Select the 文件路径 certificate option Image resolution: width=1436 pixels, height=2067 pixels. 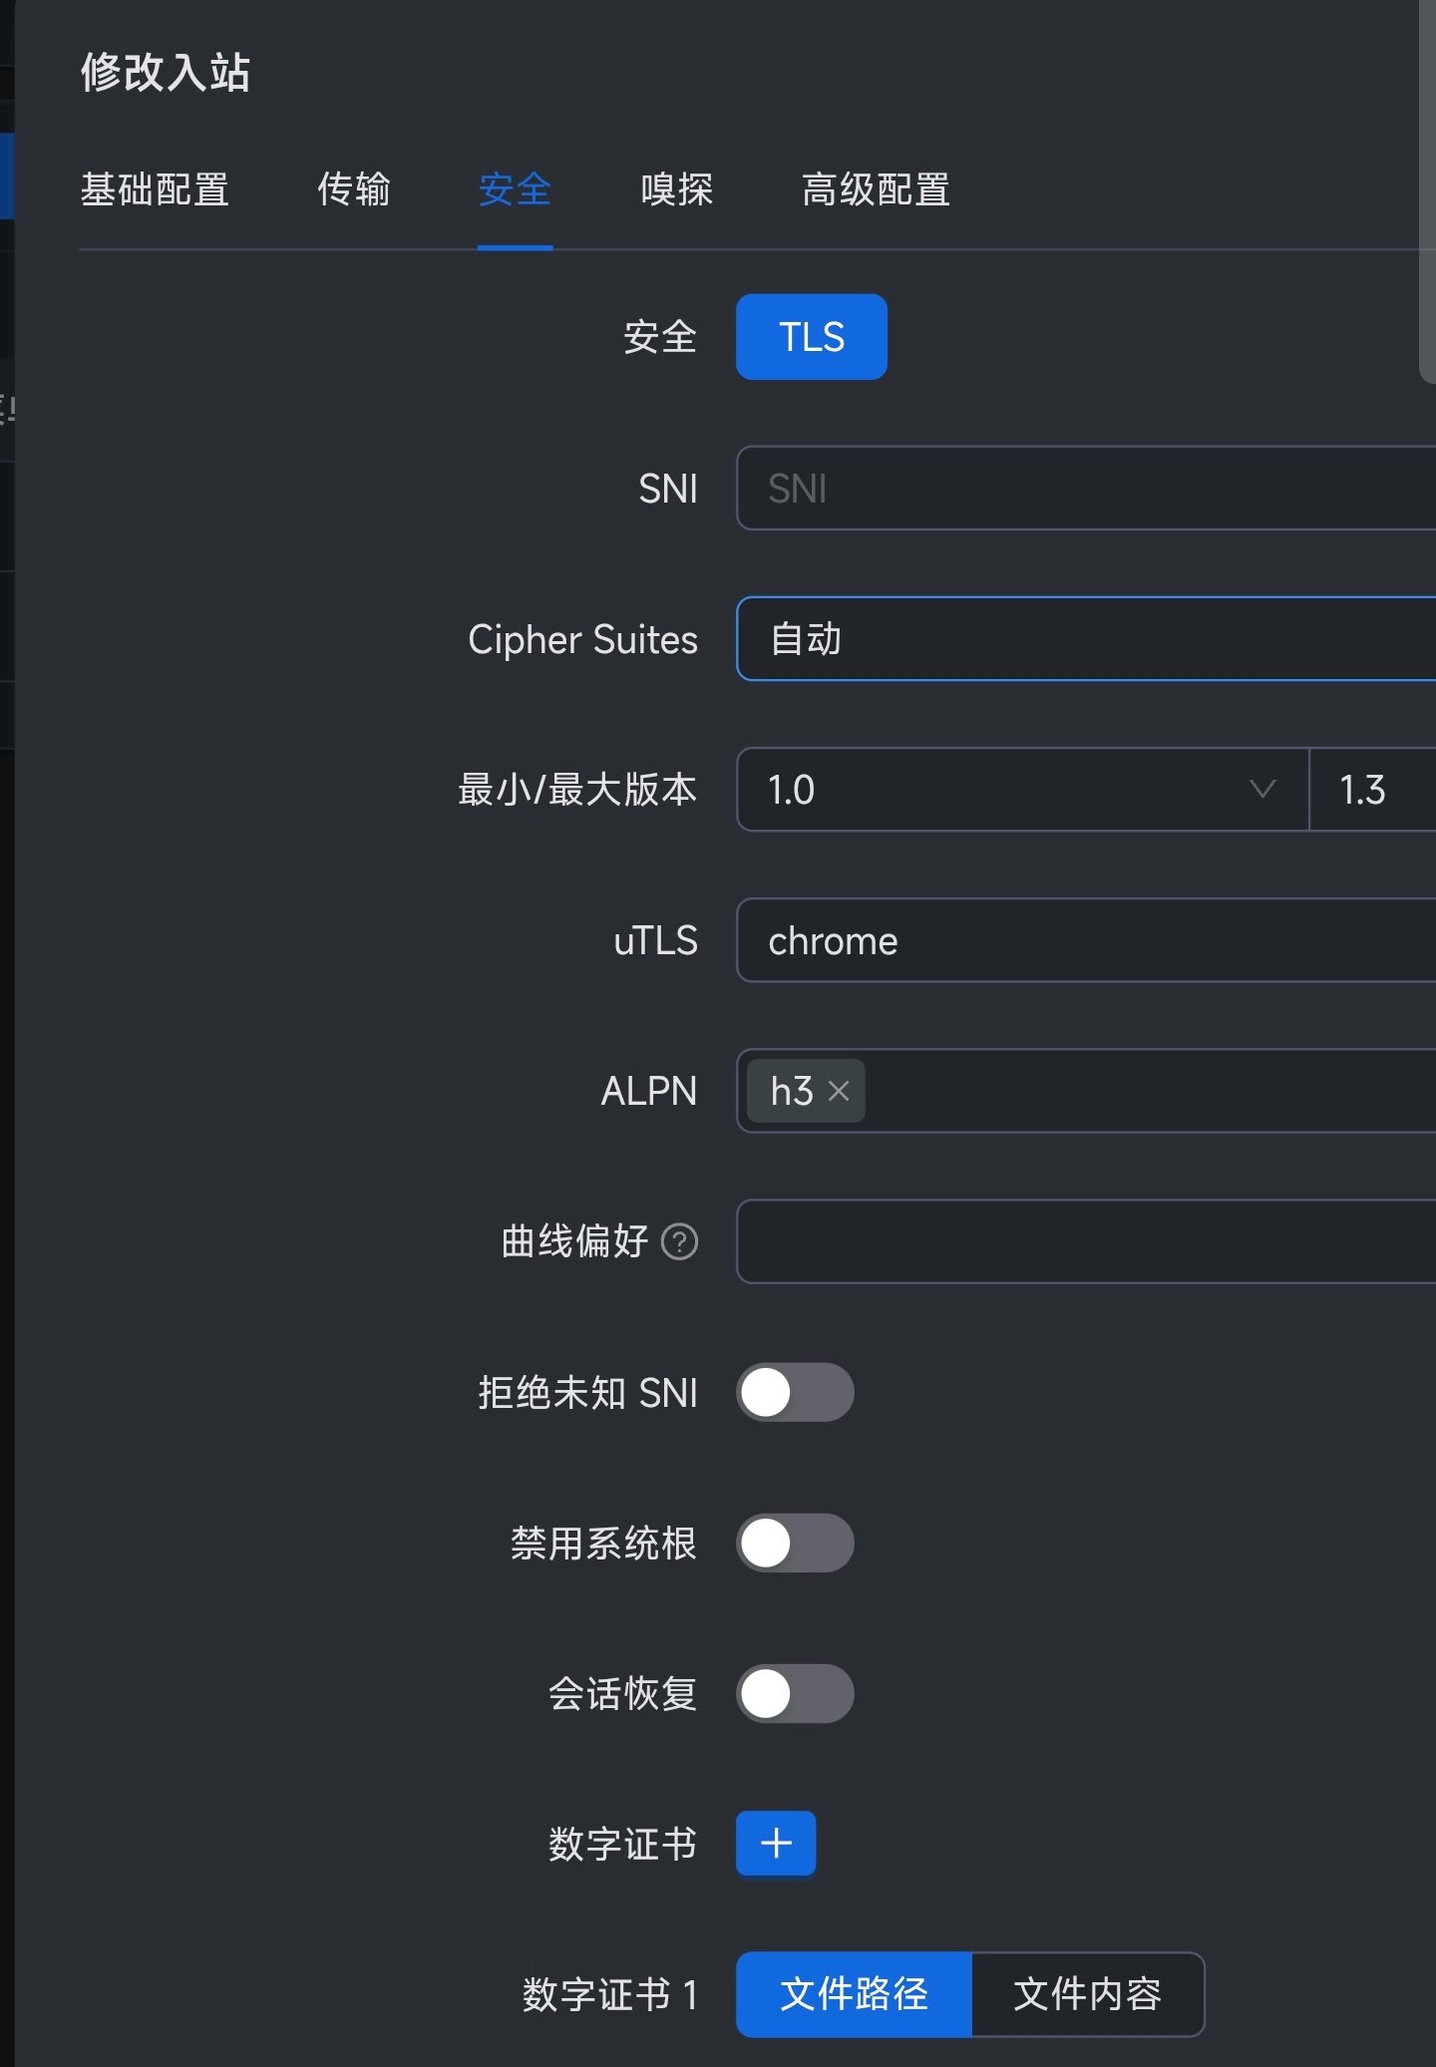click(x=854, y=1994)
